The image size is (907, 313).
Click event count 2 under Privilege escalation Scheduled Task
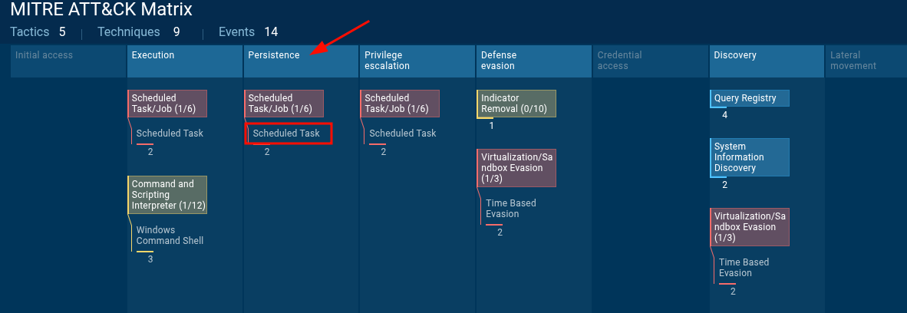(x=384, y=152)
